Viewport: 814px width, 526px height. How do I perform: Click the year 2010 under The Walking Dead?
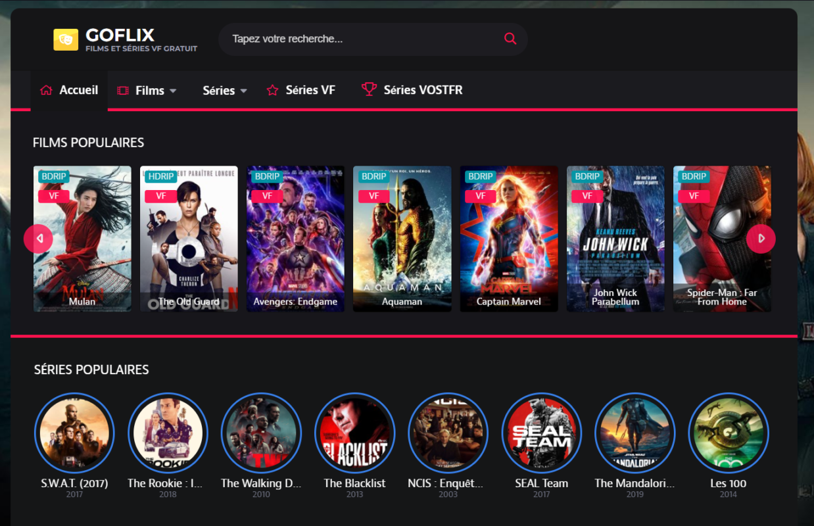click(x=261, y=494)
